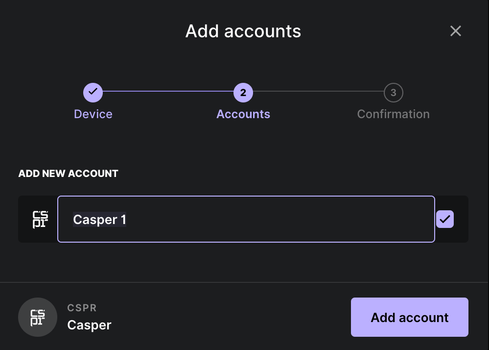Click the CSPR ticker text above Casper
Viewport: 489px width, 350px height.
pyautogui.click(x=82, y=307)
